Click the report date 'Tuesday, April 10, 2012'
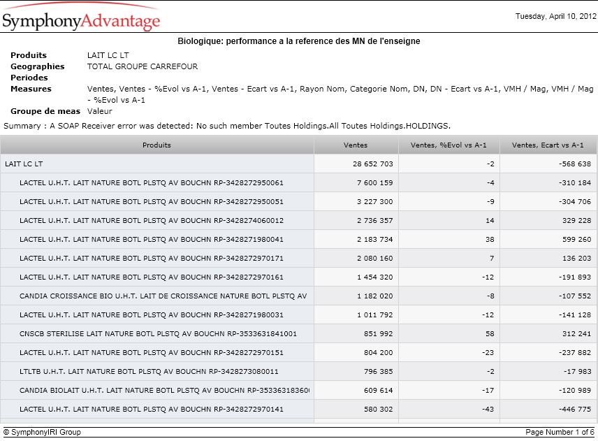This screenshot has height=441, width=598. point(555,16)
